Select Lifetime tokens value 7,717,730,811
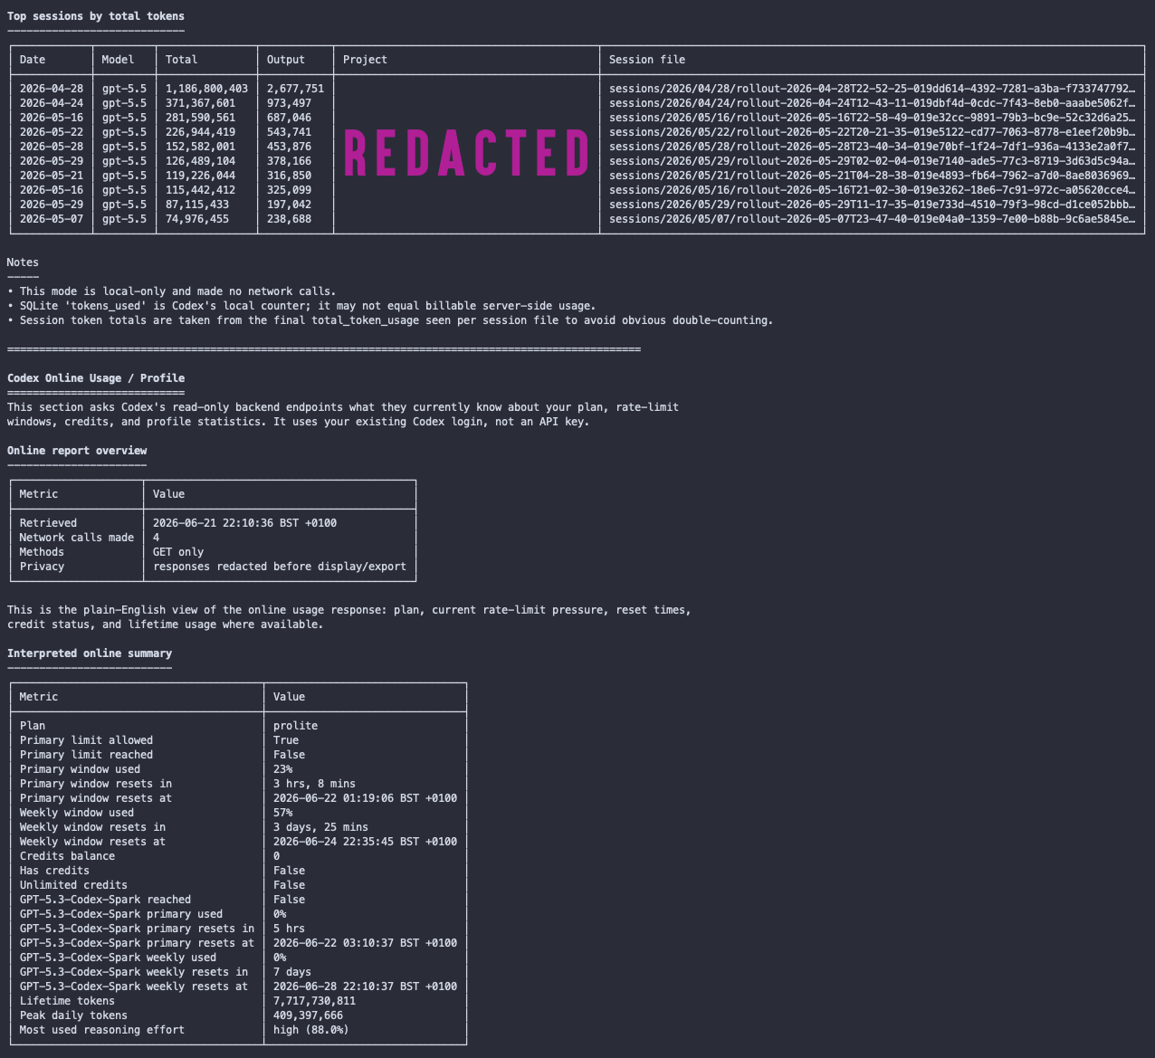This screenshot has height=1058, width=1155. (x=315, y=1001)
